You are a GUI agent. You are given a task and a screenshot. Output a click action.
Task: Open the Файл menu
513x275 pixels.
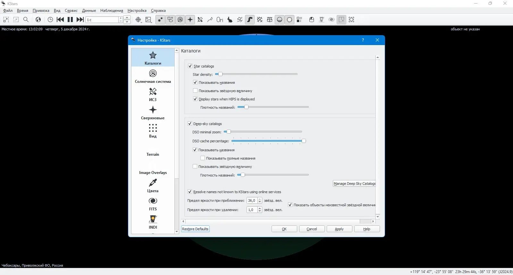coord(8,11)
